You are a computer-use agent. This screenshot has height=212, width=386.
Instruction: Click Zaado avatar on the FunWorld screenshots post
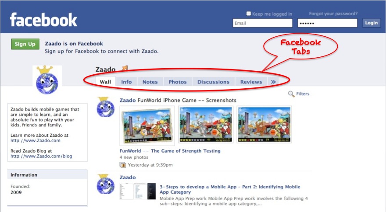[x=106, y=107]
